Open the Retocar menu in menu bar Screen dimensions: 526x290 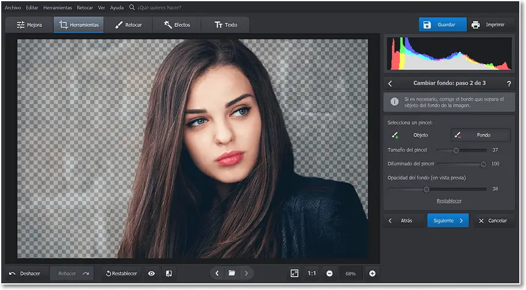[85, 7]
